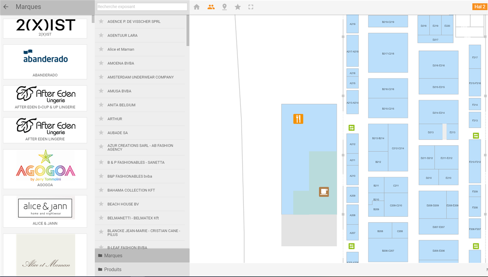Star the AUBADE SA exhibitor

click(101, 133)
